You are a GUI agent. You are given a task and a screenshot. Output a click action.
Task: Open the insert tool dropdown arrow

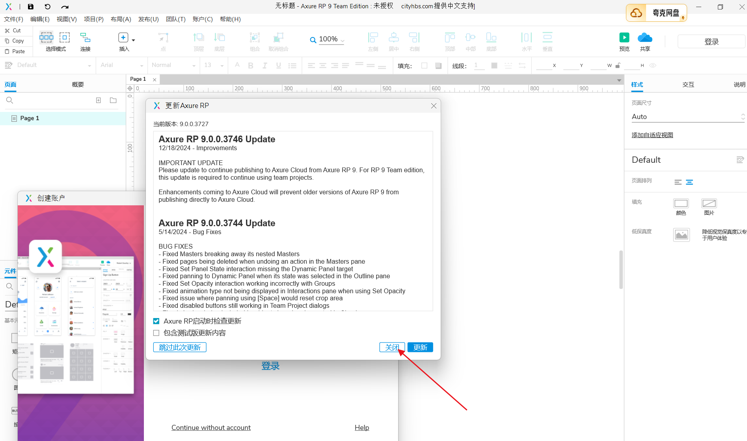pyautogui.click(x=133, y=40)
